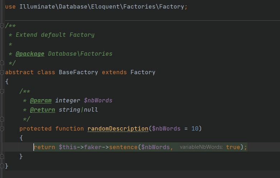Click the 'return' keyword in the method body
This screenshot has height=178, width=280.
[44, 147]
